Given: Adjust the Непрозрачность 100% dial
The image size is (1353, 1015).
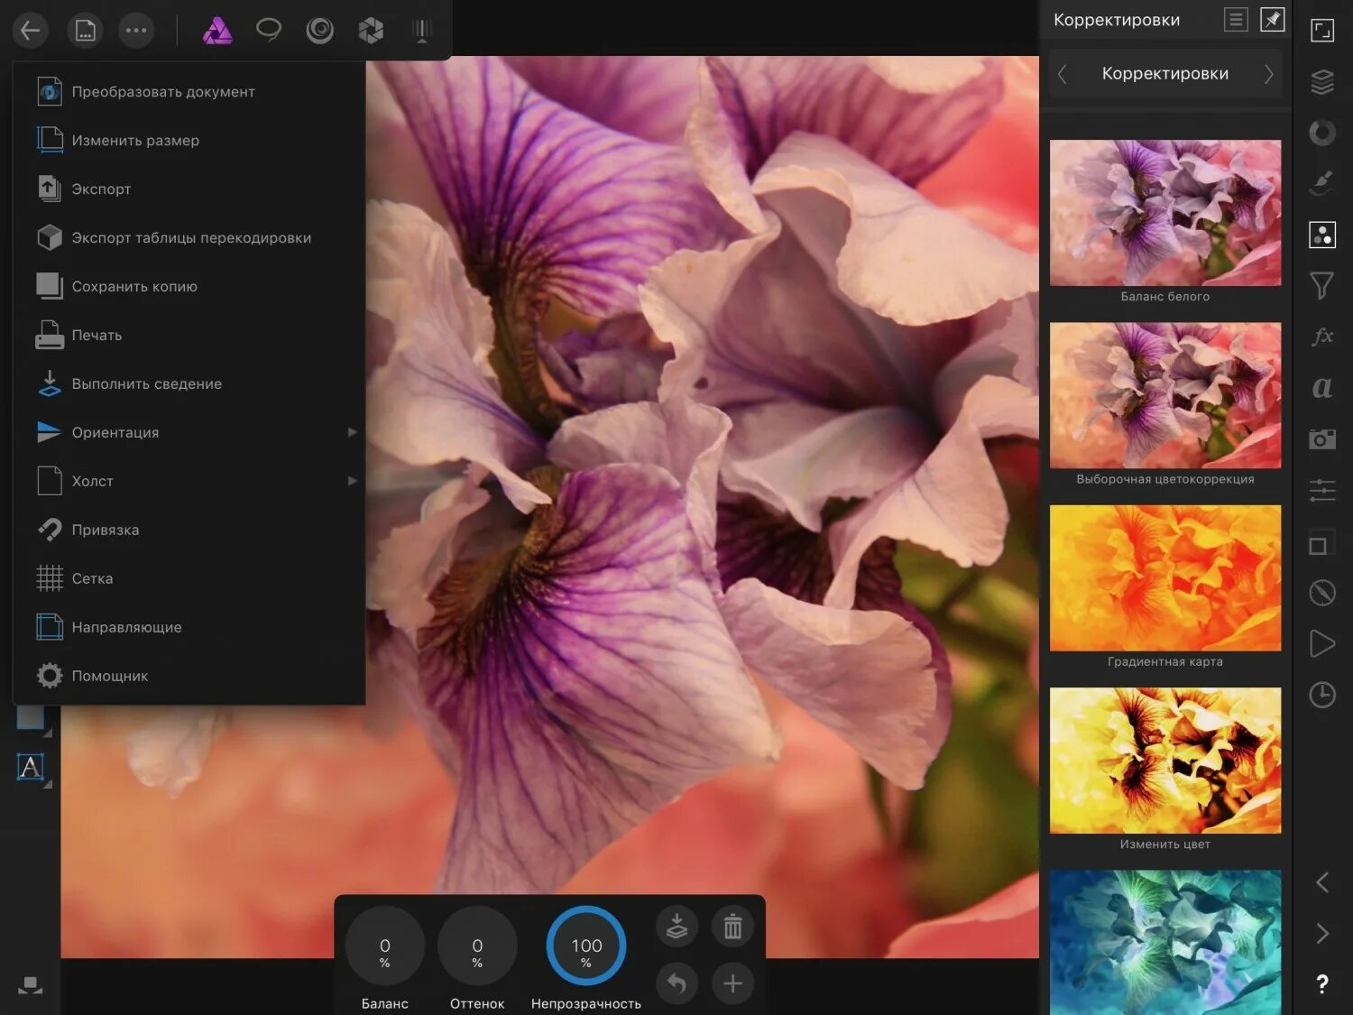Looking at the screenshot, I should 586,946.
